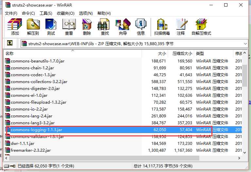251x172 pixels.
Task: Open the 命令(C) menu
Action: 28,13
